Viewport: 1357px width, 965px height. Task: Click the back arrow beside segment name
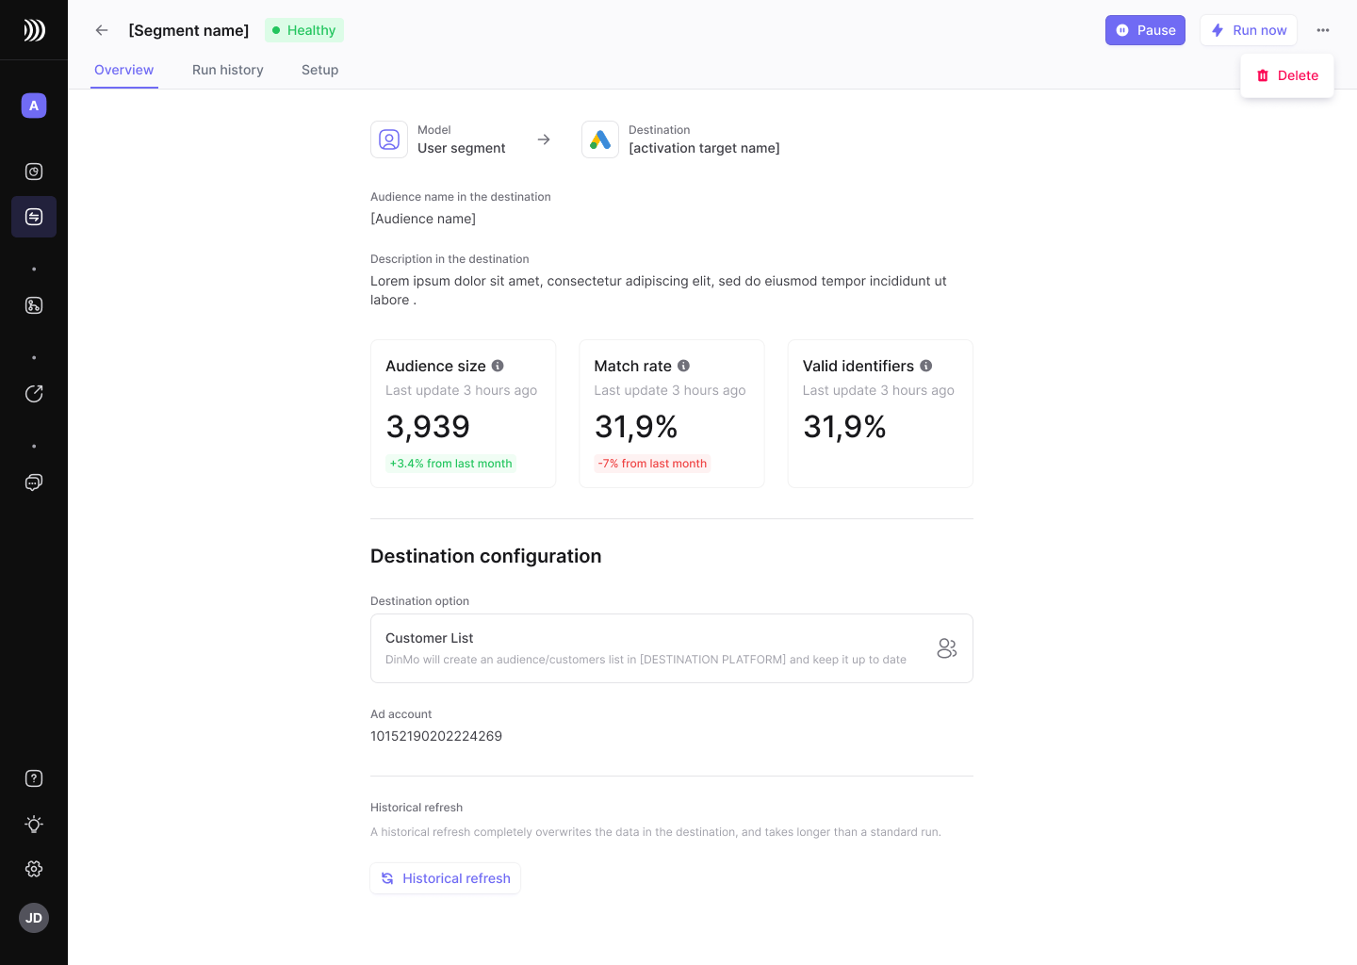tap(102, 30)
